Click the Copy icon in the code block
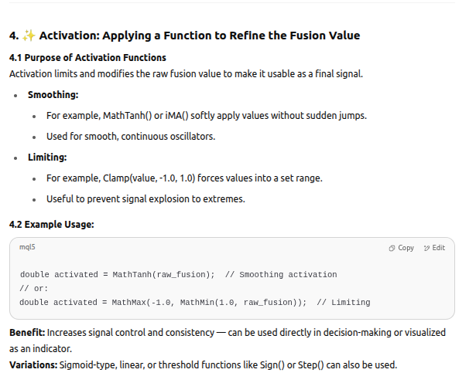Viewport: 476px width, 383px height. coord(392,249)
